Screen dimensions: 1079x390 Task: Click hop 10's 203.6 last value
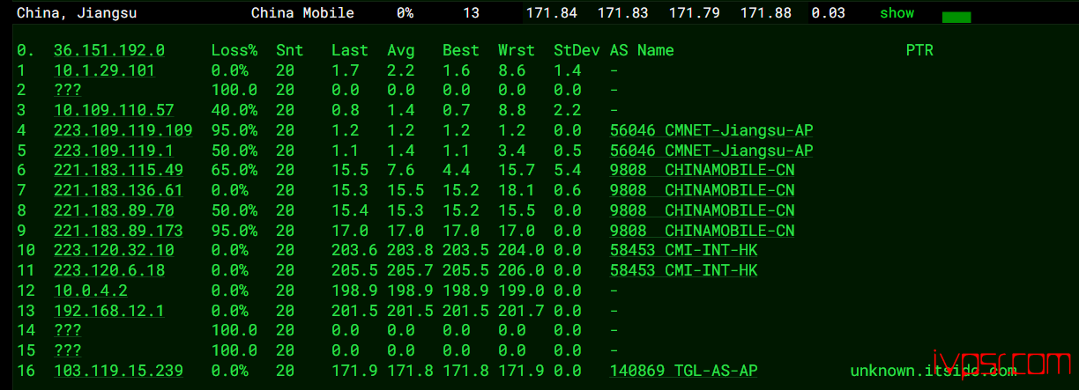point(354,250)
